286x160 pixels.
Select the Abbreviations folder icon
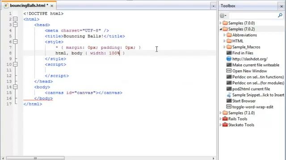229,35
